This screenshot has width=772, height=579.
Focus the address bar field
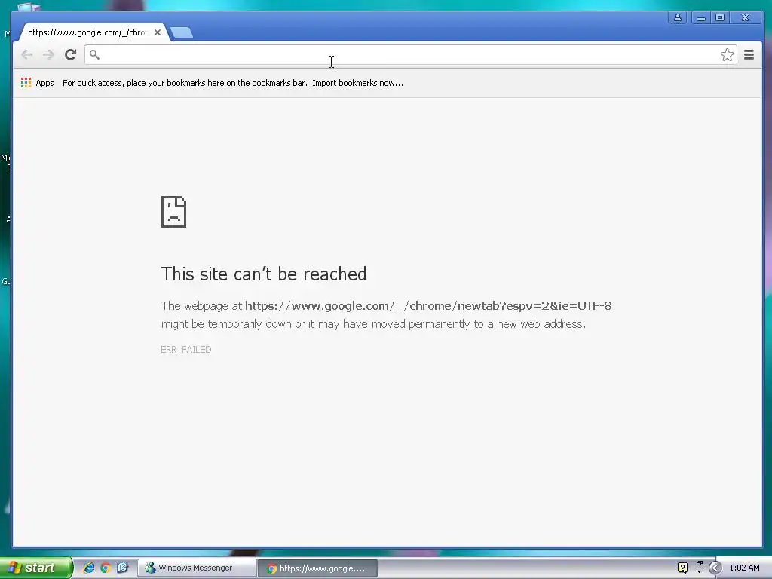pos(410,54)
